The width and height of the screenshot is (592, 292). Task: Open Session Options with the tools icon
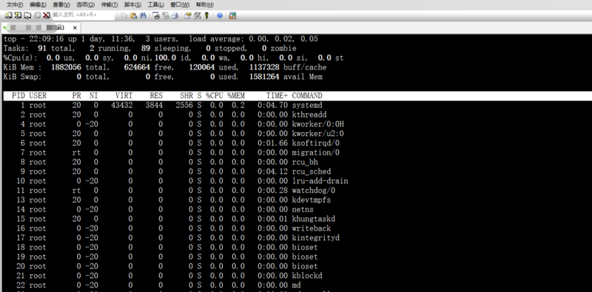[x=188, y=16]
